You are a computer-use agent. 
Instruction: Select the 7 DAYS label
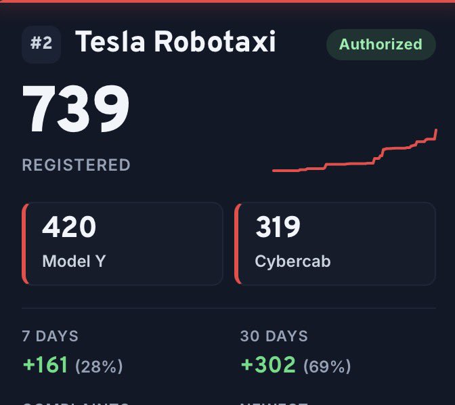point(50,336)
